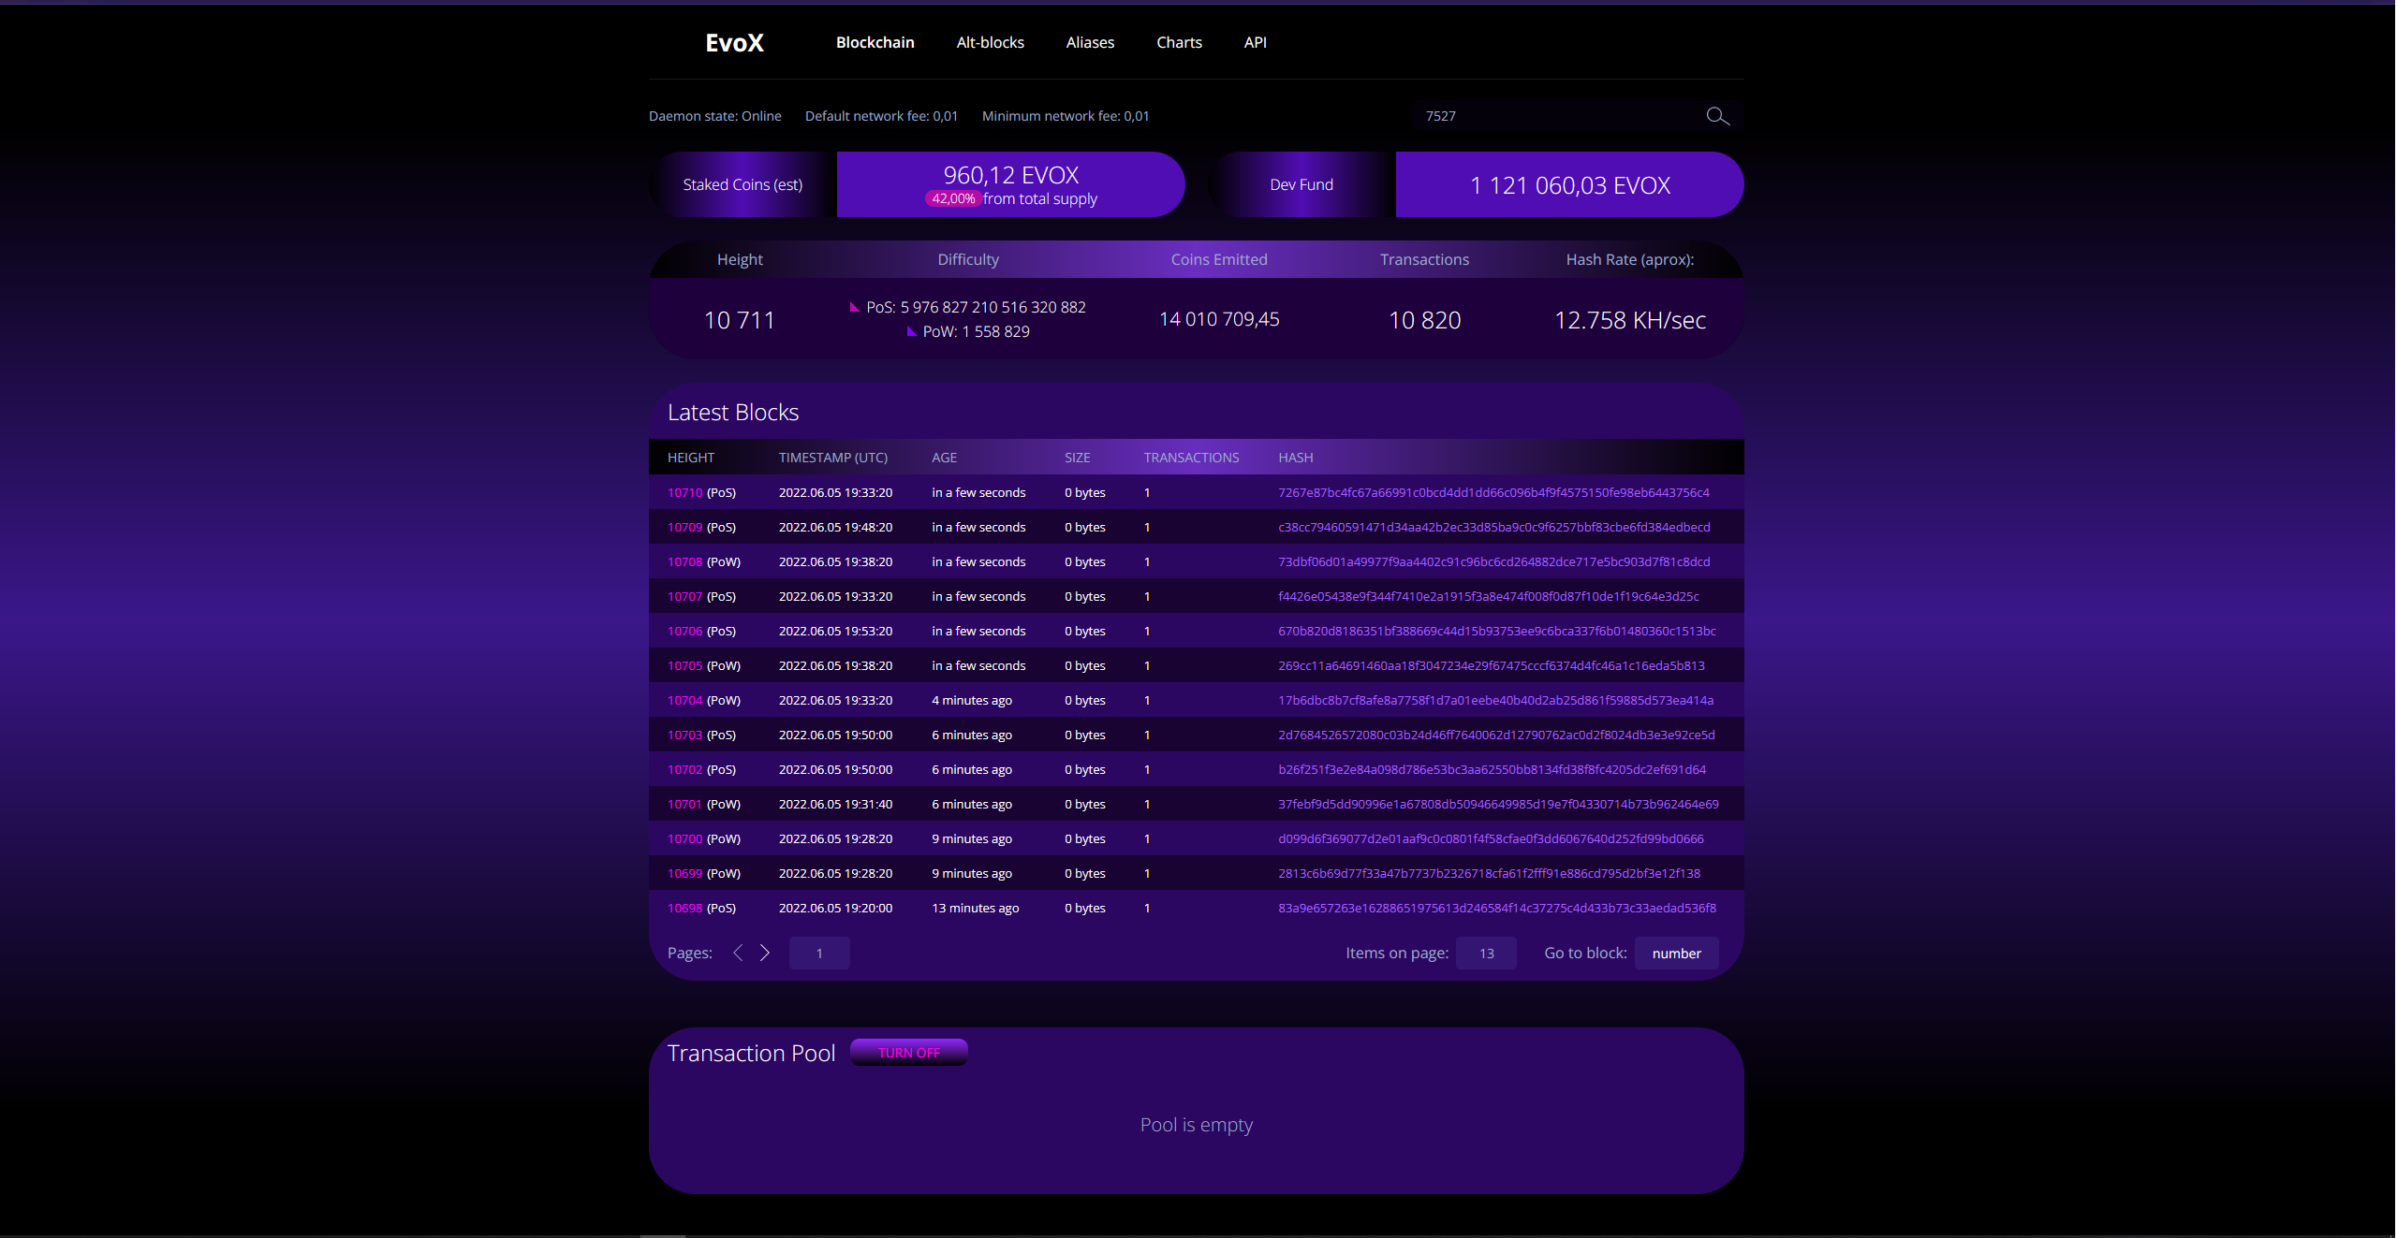Turn off the Transaction Pool

pyautogui.click(x=908, y=1053)
